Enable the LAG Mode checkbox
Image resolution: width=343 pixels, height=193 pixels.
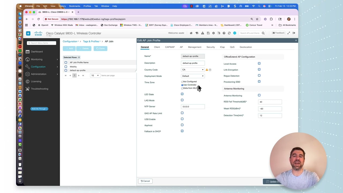[182, 100]
